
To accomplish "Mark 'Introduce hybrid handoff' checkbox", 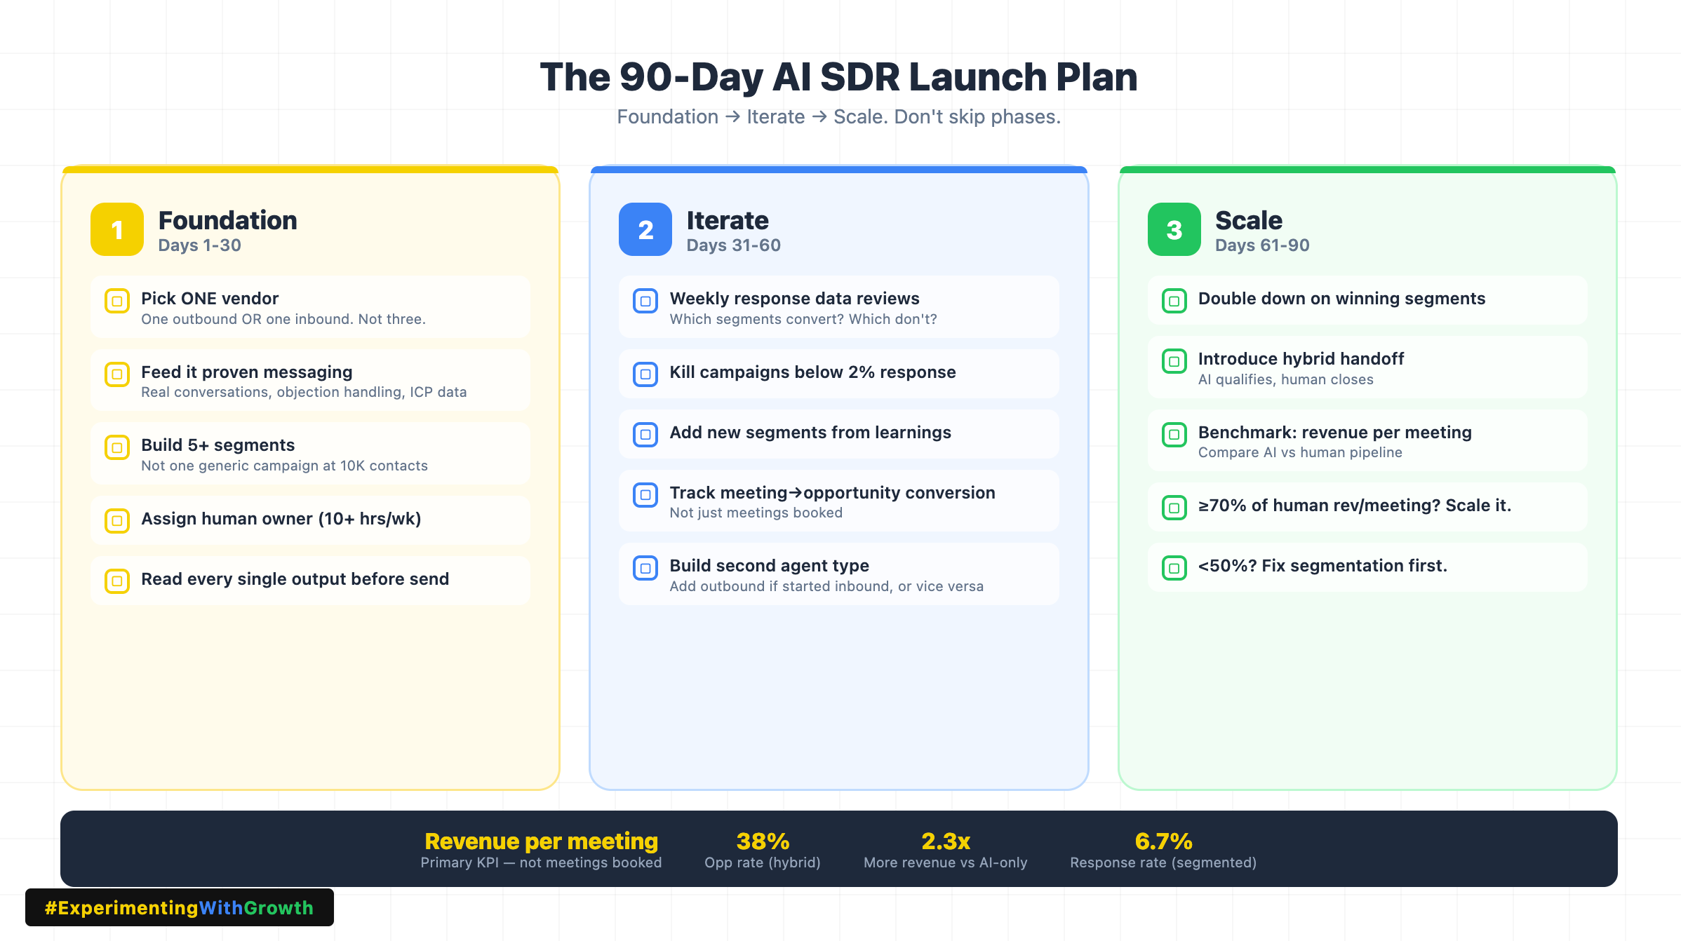I will click(1174, 361).
